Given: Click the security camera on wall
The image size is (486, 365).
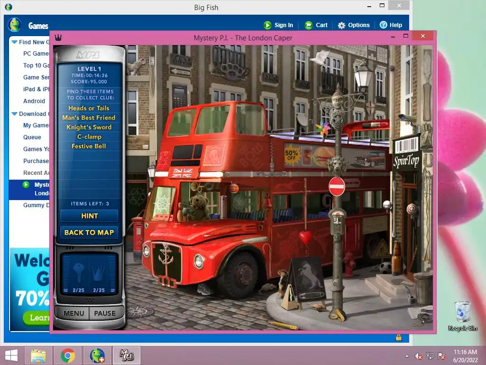Looking at the screenshot, I should click(408, 119).
